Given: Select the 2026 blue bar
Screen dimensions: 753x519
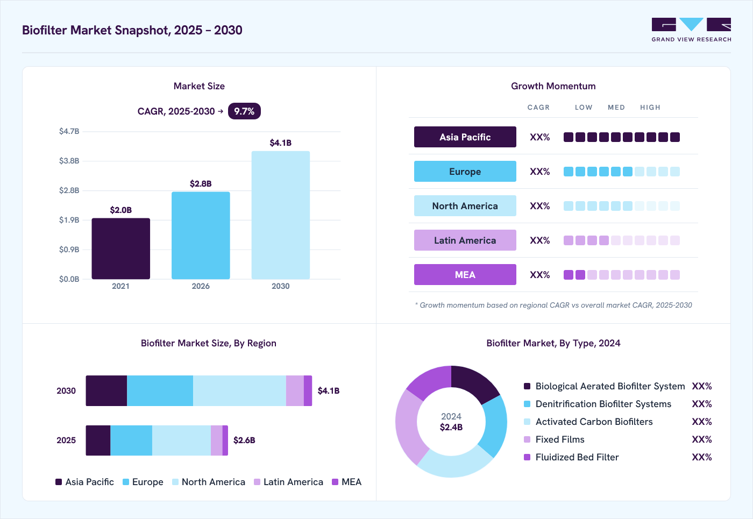Looking at the screenshot, I should point(201,236).
